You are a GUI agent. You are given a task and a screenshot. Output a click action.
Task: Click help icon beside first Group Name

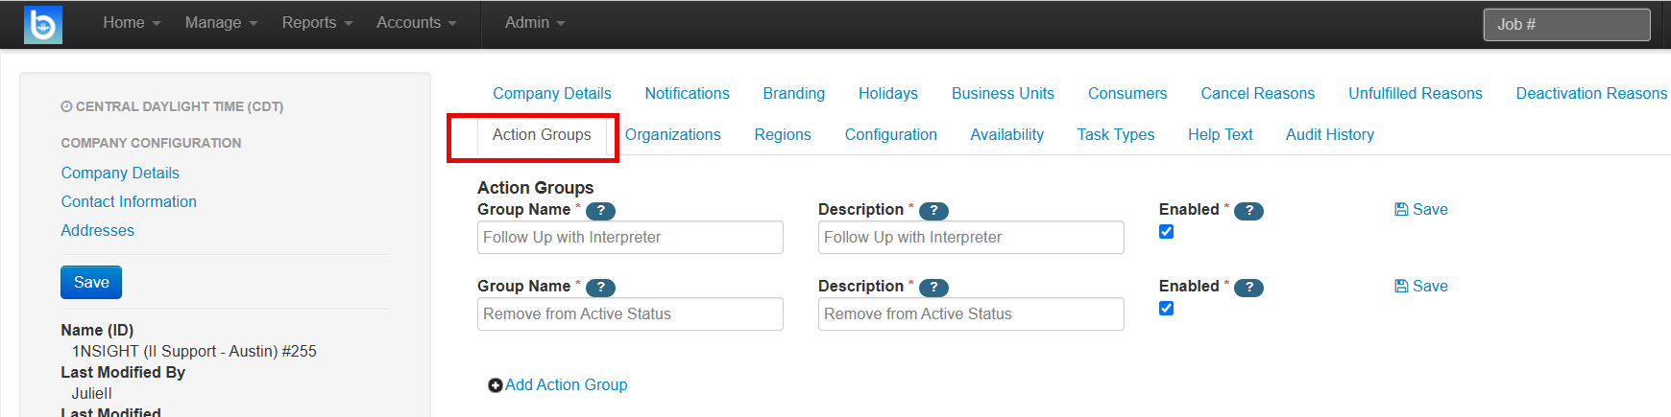coord(600,211)
